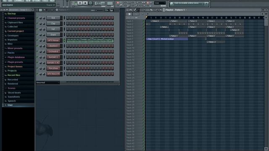Toggle the Kontakt 5 channel mute LED
The image size is (269, 151).
(x=37, y=57)
